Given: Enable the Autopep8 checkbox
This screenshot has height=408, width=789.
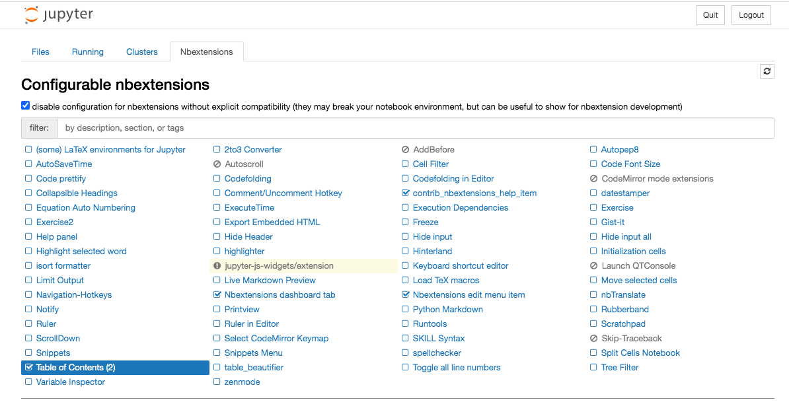Looking at the screenshot, I should tap(593, 149).
